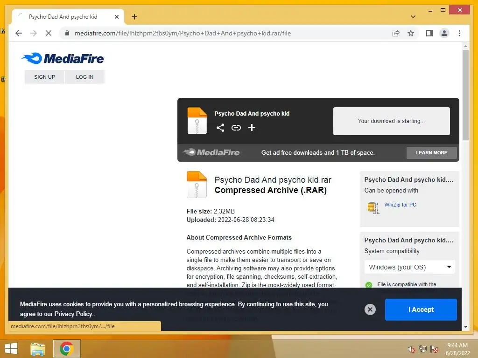478x358 pixels.
Task: Click the SIGN UP button
Action: click(x=44, y=77)
